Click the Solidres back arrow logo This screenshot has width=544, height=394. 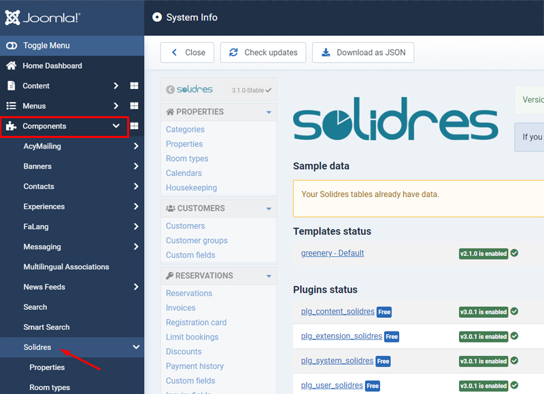tap(171, 90)
